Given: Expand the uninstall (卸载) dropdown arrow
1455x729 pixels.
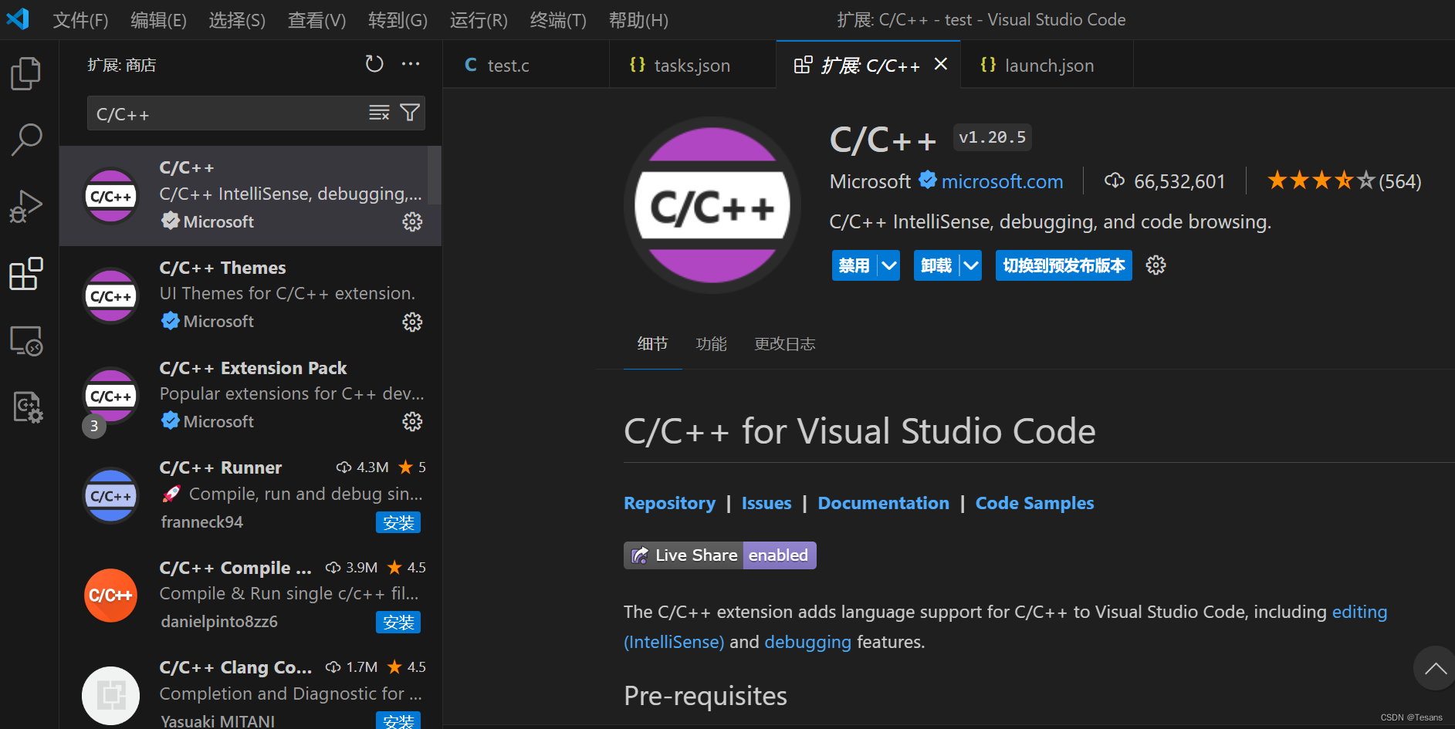Looking at the screenshot, I should point(971,265).
